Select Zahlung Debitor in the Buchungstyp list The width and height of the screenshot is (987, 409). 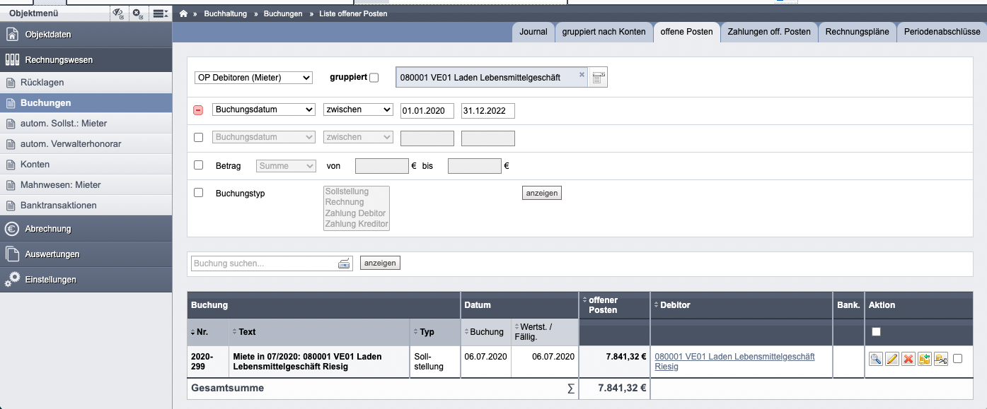356,213
